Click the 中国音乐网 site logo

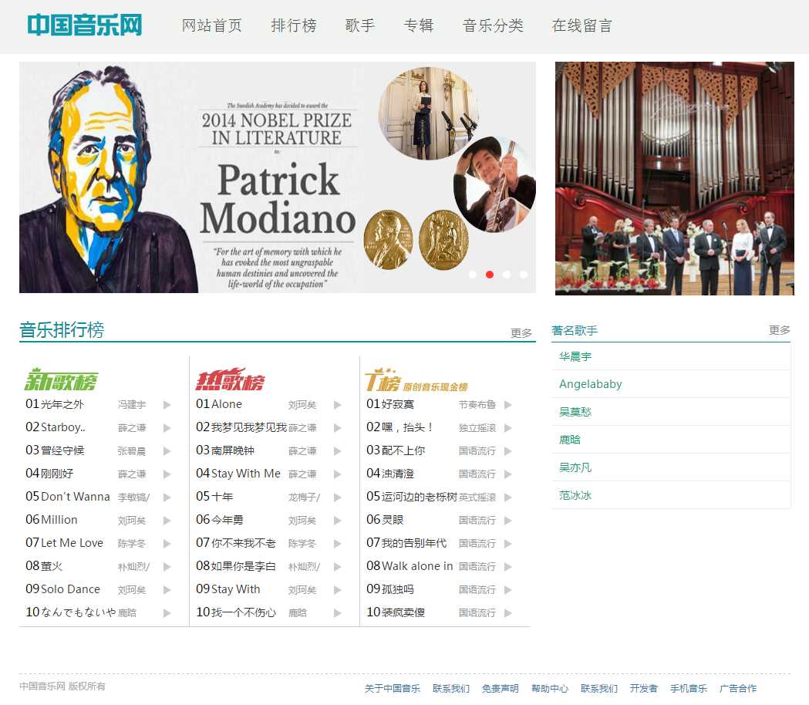click(85, 25)
